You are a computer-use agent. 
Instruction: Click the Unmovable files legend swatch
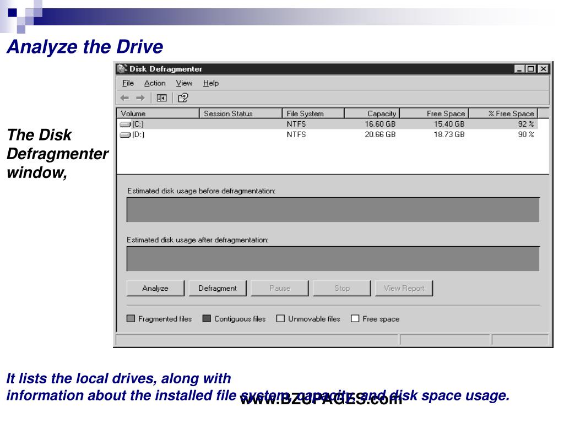click(x=280, y=319)
